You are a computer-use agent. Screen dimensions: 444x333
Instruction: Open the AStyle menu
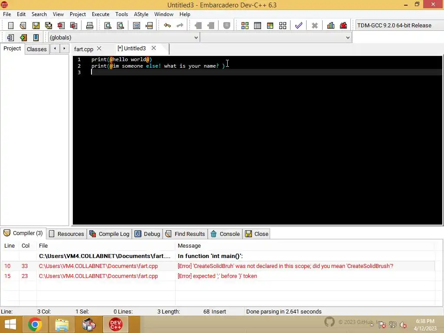(141, 14)
